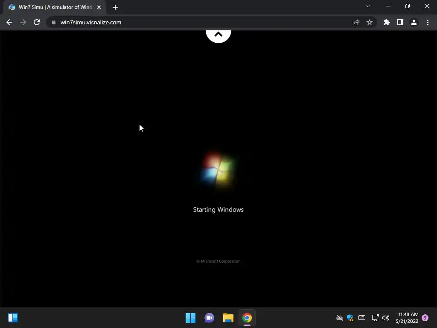Viewport: 437px width, 328px height.
Task: Open the Widgets panel on the taskbar
Action: point(13,318)
